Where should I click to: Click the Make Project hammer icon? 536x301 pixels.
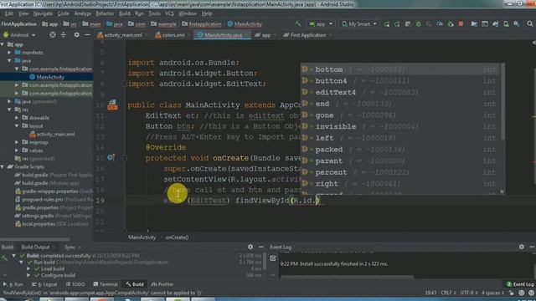coord(298,24)
